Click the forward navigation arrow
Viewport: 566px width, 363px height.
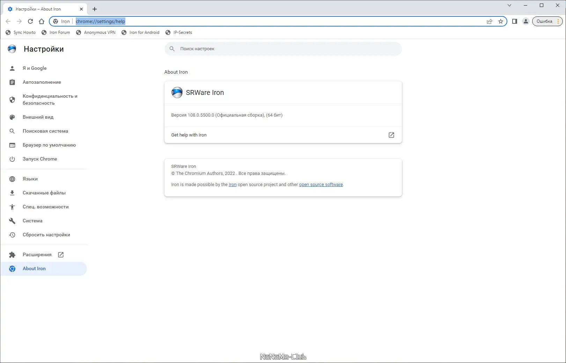tap(19, 21)
